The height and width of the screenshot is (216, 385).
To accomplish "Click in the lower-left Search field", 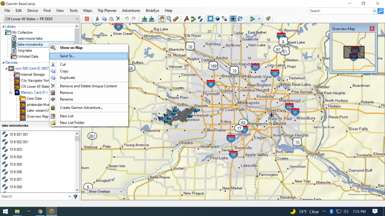I will tap(34, 196).
